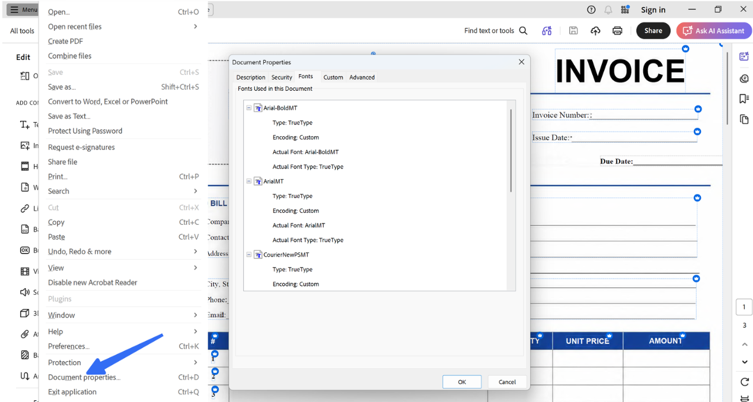Open the apps grid icon

(x=625, y=9)
